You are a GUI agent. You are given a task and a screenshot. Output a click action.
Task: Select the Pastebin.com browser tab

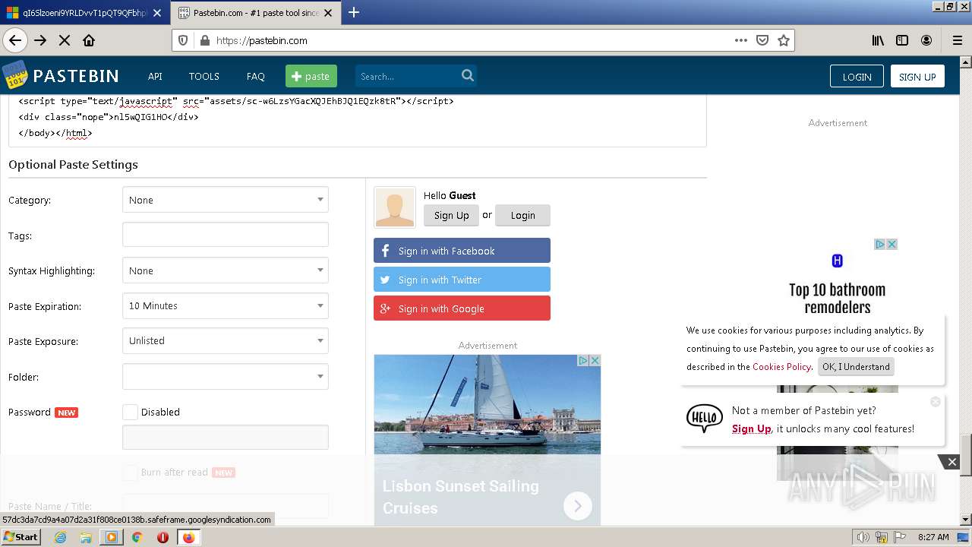pyautogui.click(x=255, y=13)
